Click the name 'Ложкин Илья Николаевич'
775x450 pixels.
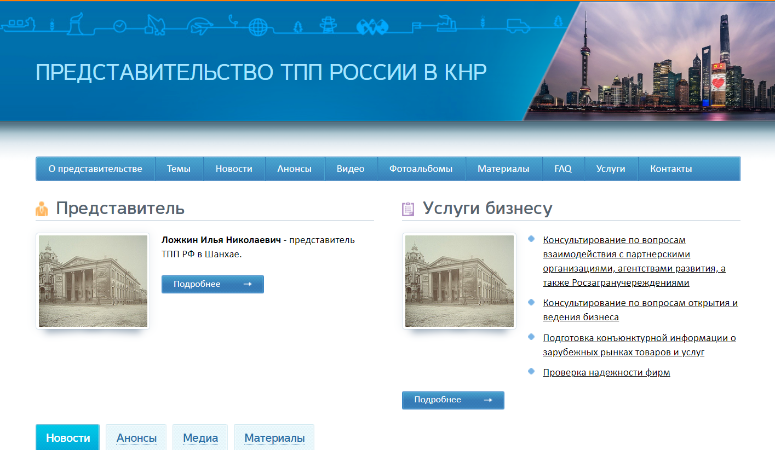221,240
